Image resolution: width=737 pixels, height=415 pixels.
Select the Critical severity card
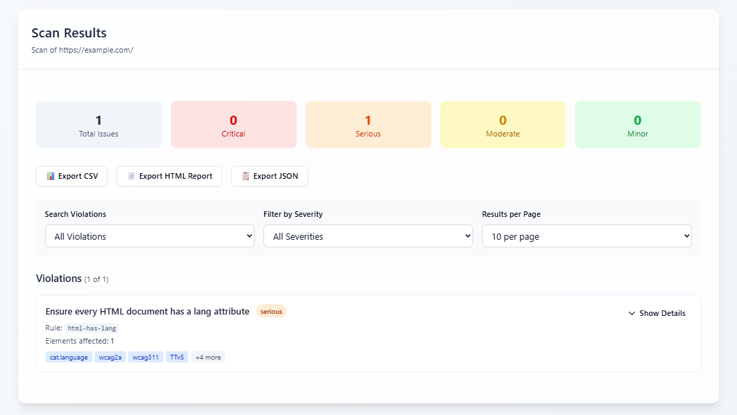[x=234, y=125]
